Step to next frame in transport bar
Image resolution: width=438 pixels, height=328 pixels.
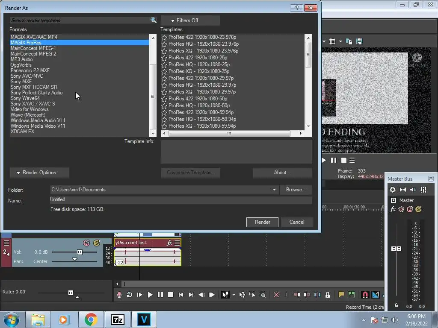pyautogui.click(x=212, y=295)
